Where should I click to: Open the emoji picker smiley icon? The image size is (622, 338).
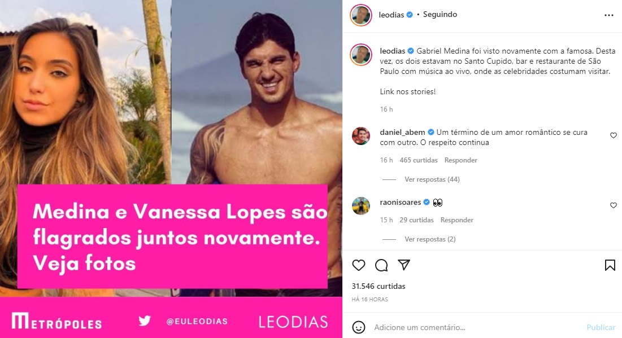(359, 327)
